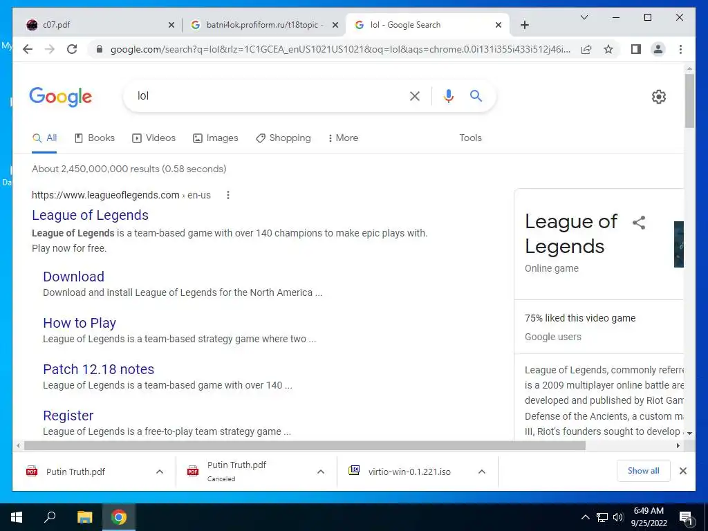
Task: Open the Patch 12.18 notes sitelink
Action: (x=98, y=369)
